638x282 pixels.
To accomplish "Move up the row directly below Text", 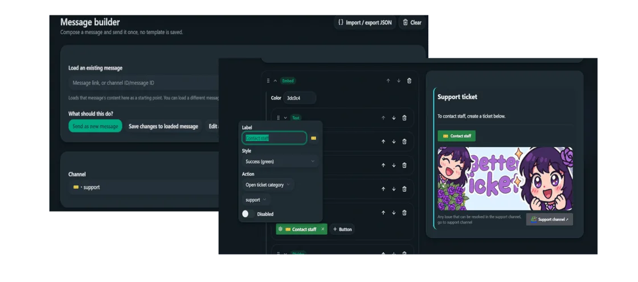I will click(383, 142).
